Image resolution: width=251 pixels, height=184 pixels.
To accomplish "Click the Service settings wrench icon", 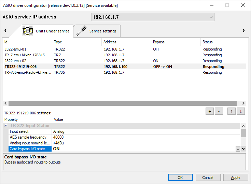I will [x=81, y=31].
